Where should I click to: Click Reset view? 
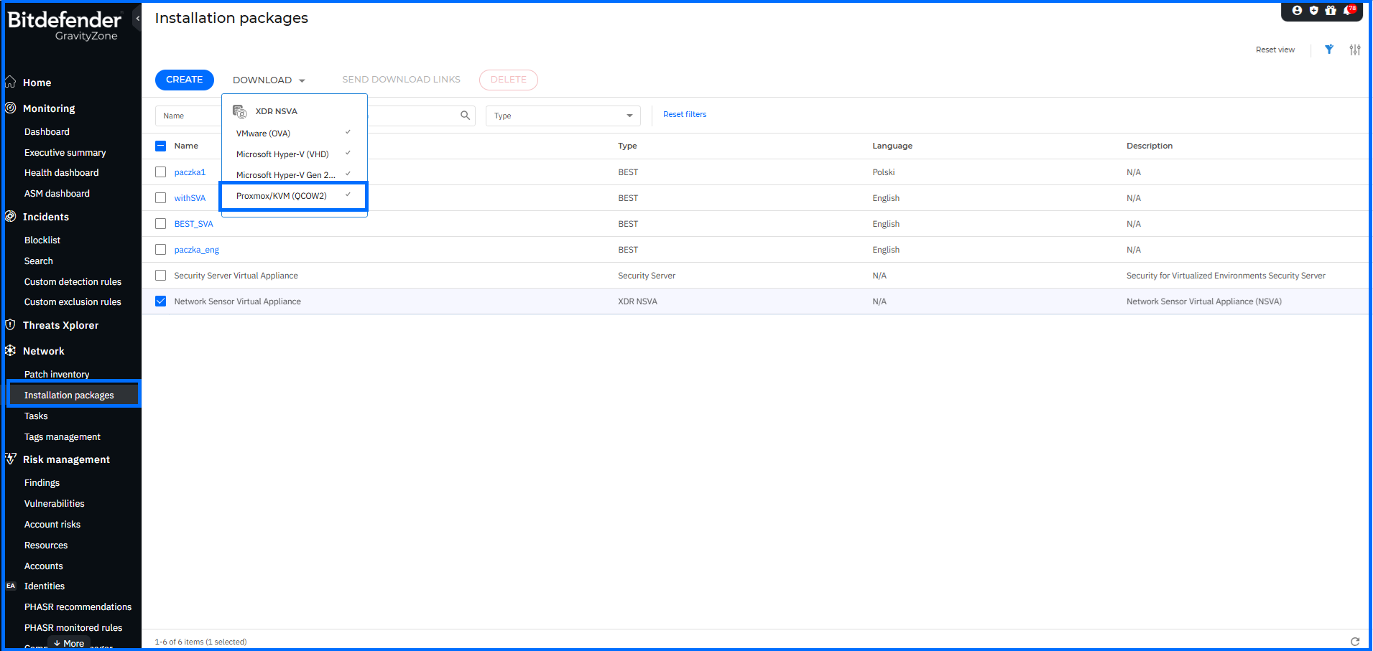click(1275, 50)
